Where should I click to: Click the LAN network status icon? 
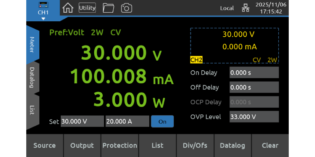(246, 8)
